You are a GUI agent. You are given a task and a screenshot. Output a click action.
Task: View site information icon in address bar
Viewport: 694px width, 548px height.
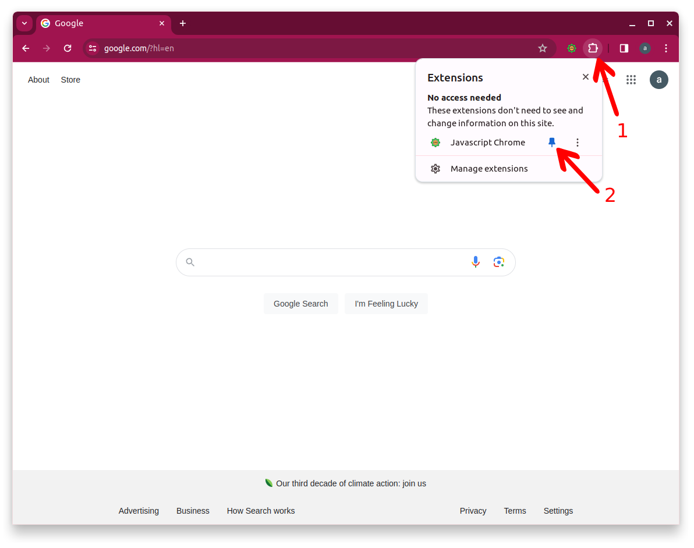(x=93, y=48)
